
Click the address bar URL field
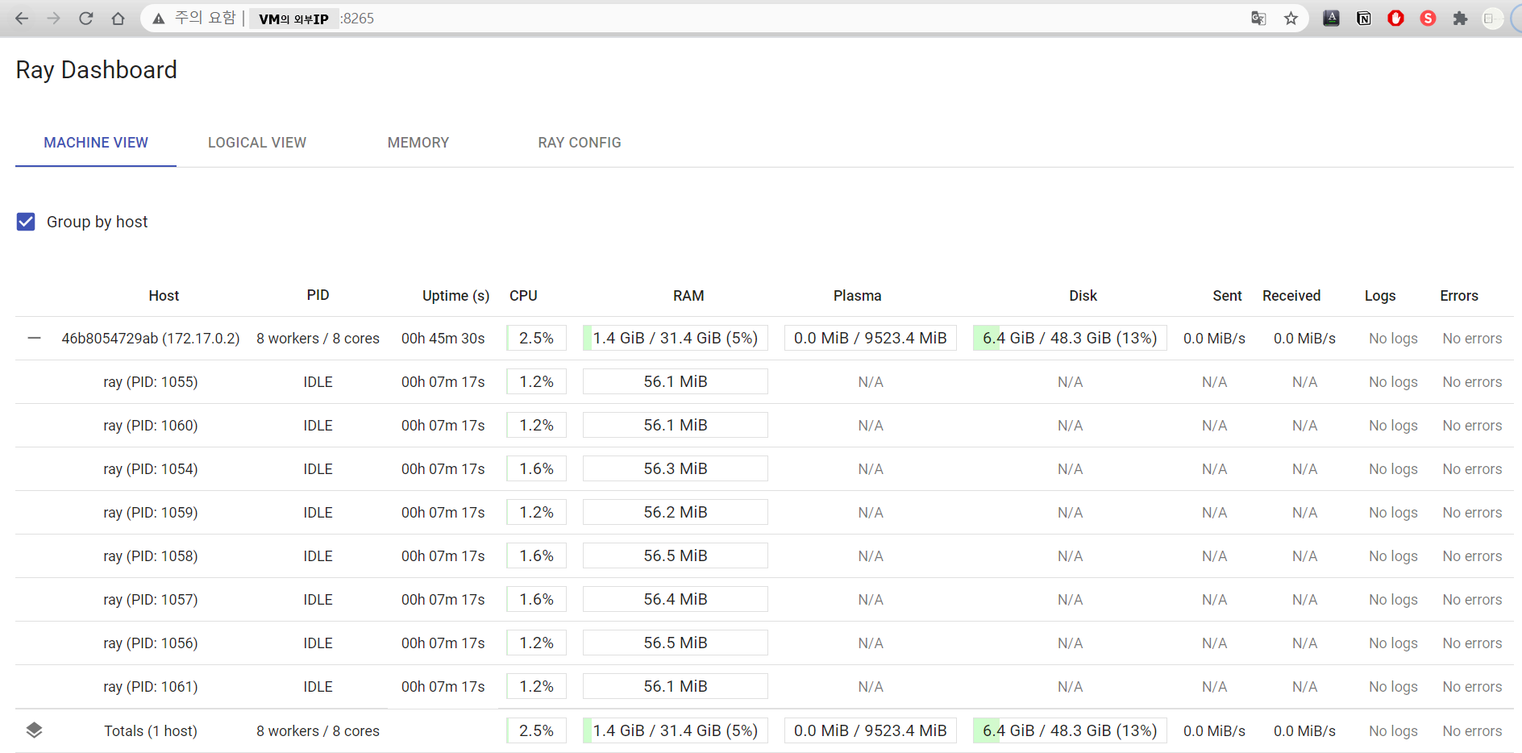point(726,19)
